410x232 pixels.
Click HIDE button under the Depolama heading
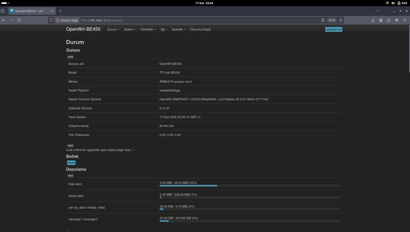point(70,176)
